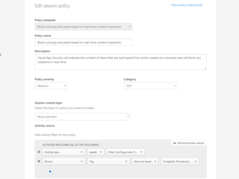
Task: Open the equals operator dropdown
Action: 96,152
